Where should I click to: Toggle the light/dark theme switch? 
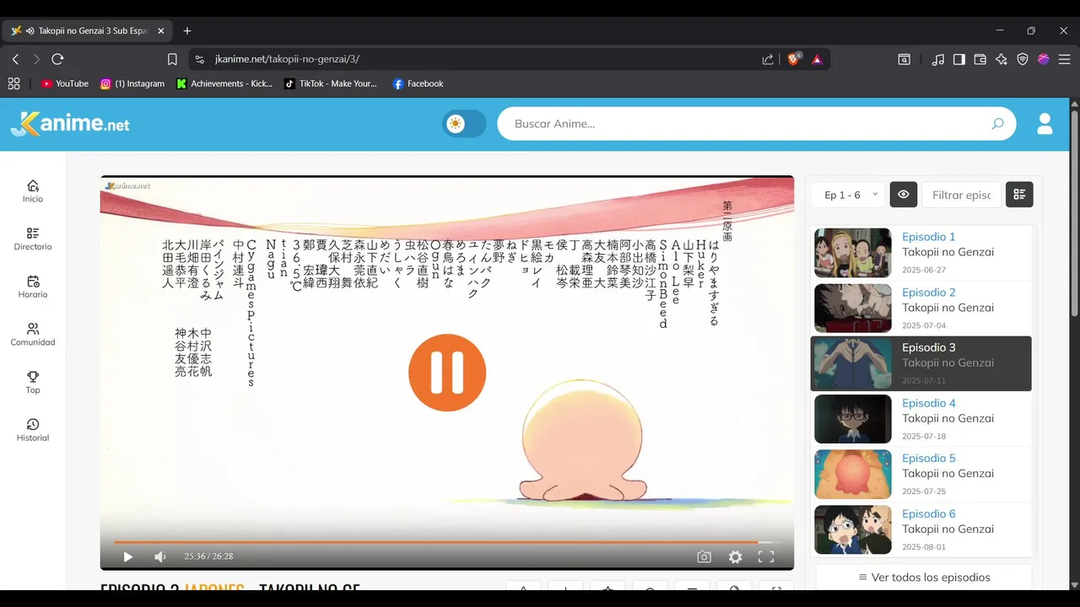click(465, 124)
